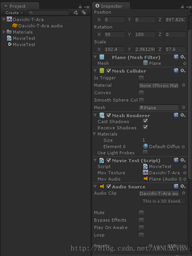The width and height of the screenshot is (192, 256).
Task: Lock the Inspector panel with the padlock
Action: click(x=182, y=7)
